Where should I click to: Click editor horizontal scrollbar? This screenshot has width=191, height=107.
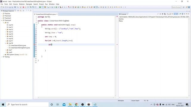76,97
